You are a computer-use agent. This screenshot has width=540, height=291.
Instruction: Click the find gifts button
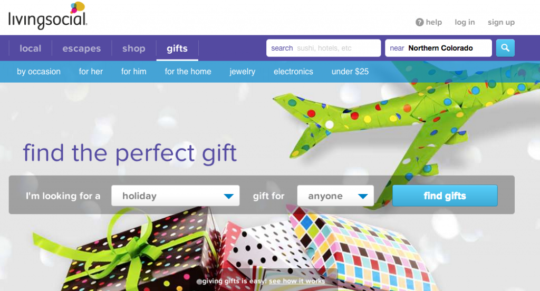pos(445,196)
